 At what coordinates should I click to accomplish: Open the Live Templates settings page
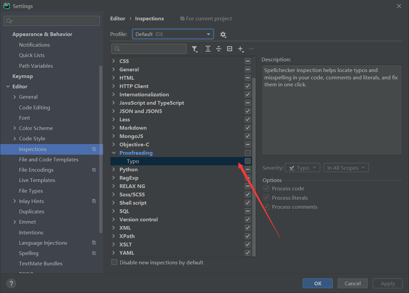coord(37,180)
